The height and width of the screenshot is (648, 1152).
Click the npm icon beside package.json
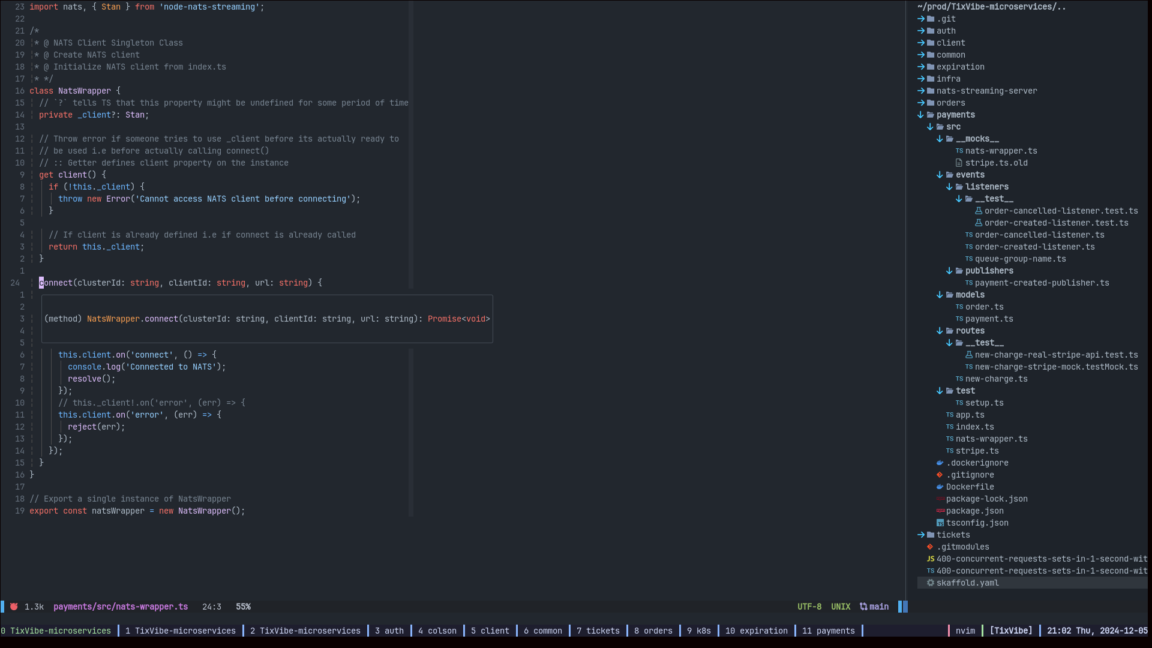tap(940, 511)
